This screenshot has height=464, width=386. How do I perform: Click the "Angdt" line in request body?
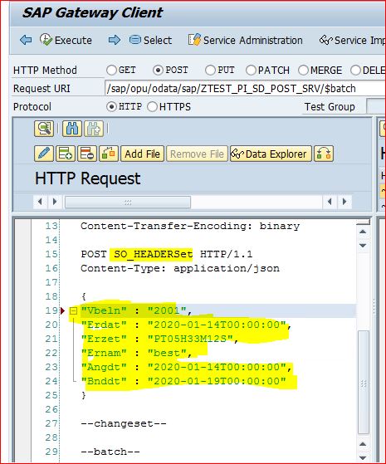coord(186,367)
